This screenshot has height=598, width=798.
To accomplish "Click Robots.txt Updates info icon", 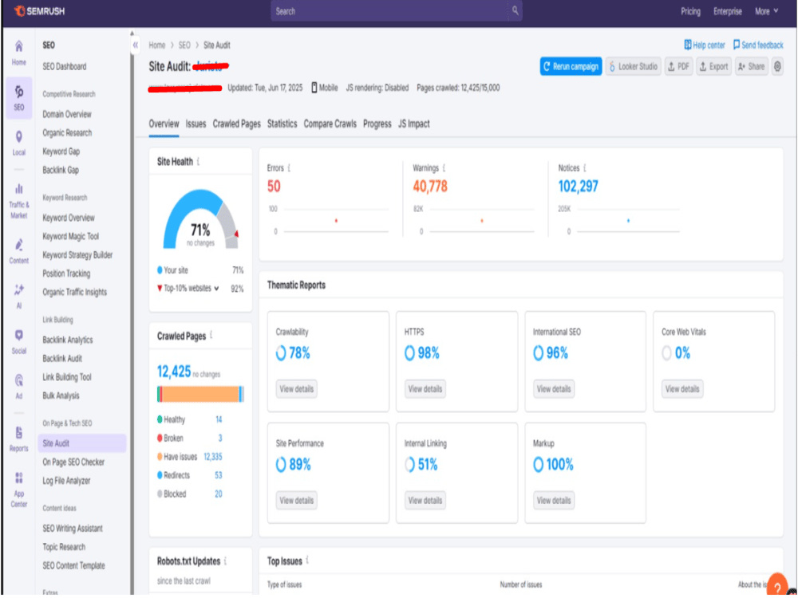I will 225,561.
